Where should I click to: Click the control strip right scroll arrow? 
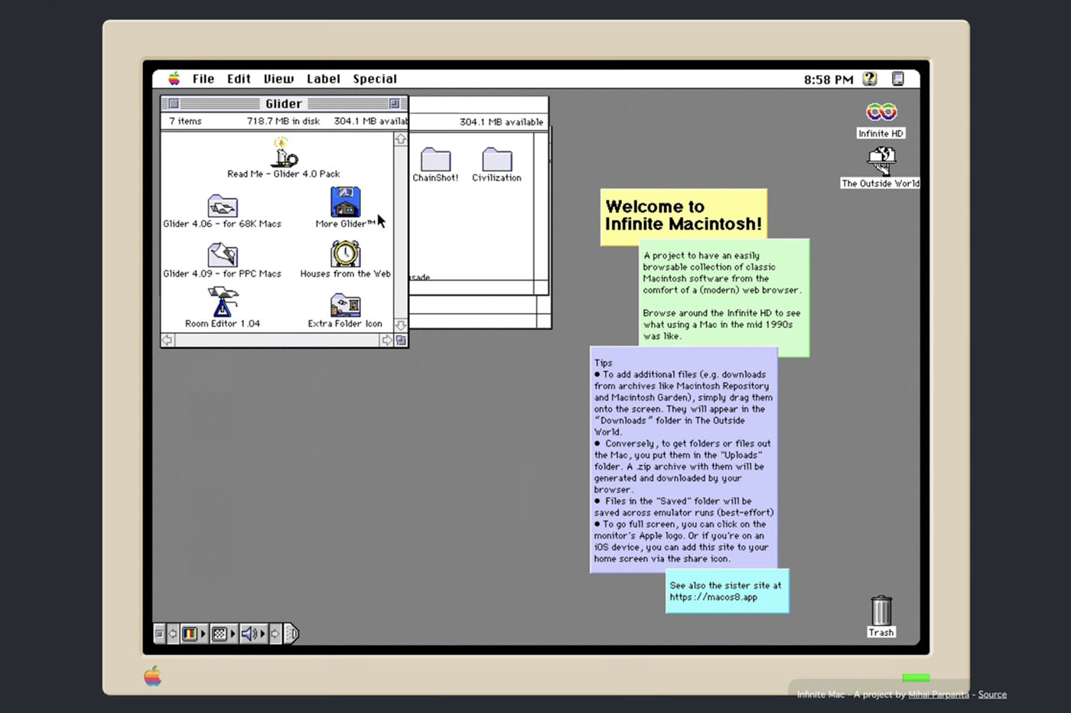(275, 633)
